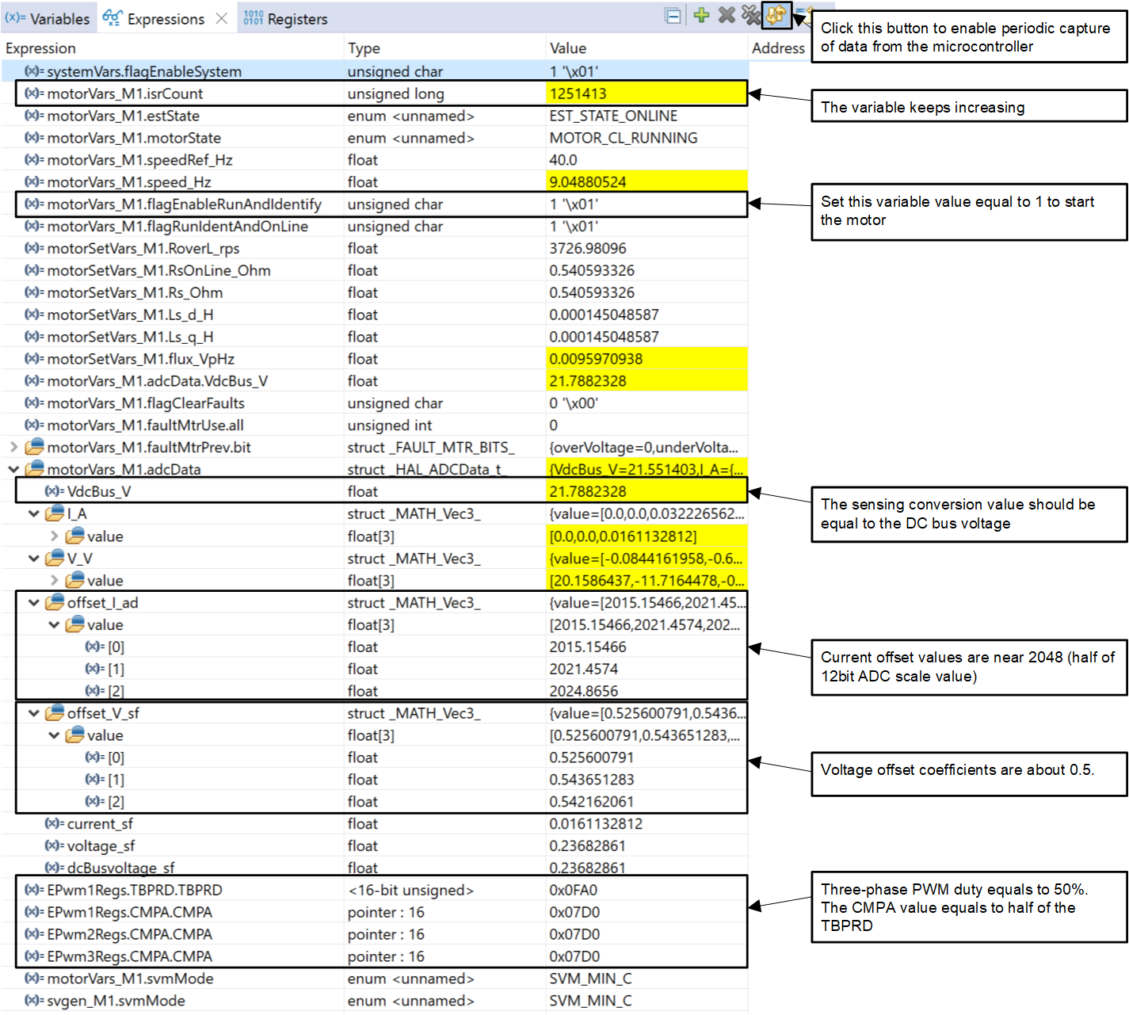
Task: Click the variable icon beside motorSetVars_M1.RoverL_rps
Action: click(x=34, y=249)
